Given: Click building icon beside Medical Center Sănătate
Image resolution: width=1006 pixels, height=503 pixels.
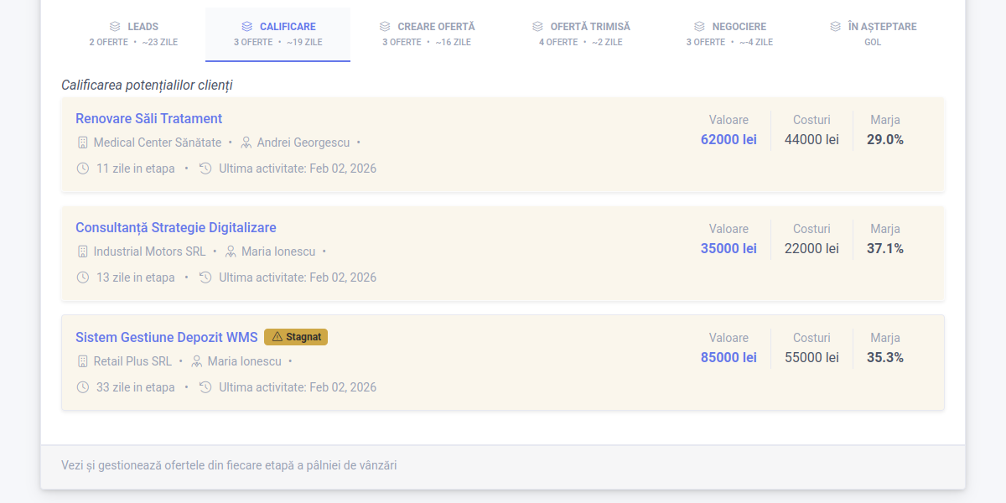Looking at the screenshot, I should point(82,143).
